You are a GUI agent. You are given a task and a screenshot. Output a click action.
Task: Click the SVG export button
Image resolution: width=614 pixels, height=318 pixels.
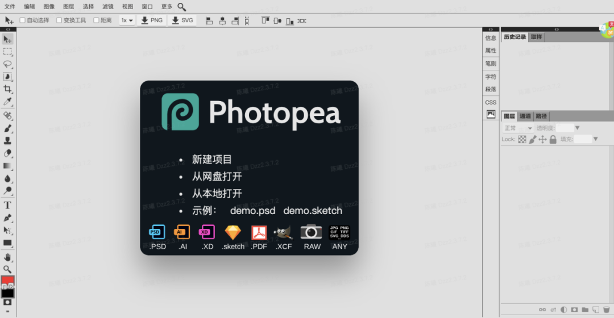[182, 20]
